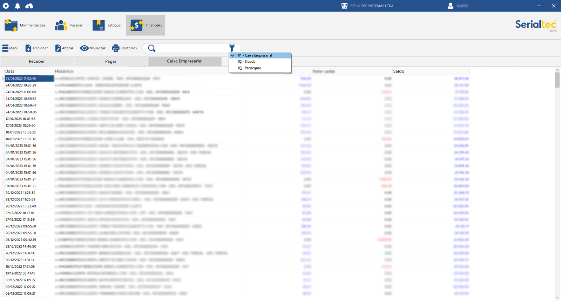
Task: Open the settings gear icon
Action: click(x=6, y=6)
